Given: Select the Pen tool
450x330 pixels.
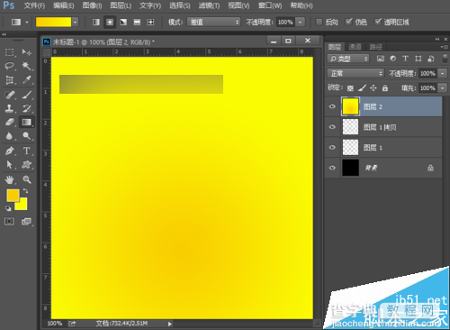Looking at the screenshot, I should 10,151.
